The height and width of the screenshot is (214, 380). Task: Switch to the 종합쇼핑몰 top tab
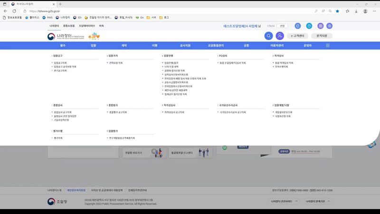point(69,26)
